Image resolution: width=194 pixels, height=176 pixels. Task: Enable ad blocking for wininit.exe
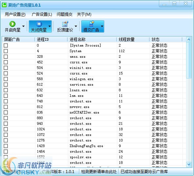click(6, 68)
